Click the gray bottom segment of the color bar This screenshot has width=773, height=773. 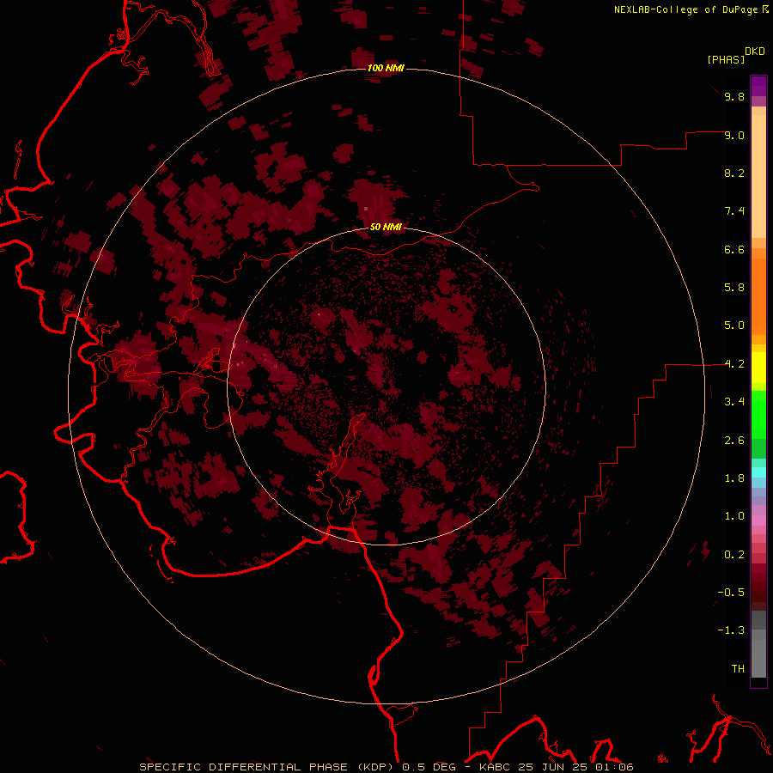click(758, 658)
